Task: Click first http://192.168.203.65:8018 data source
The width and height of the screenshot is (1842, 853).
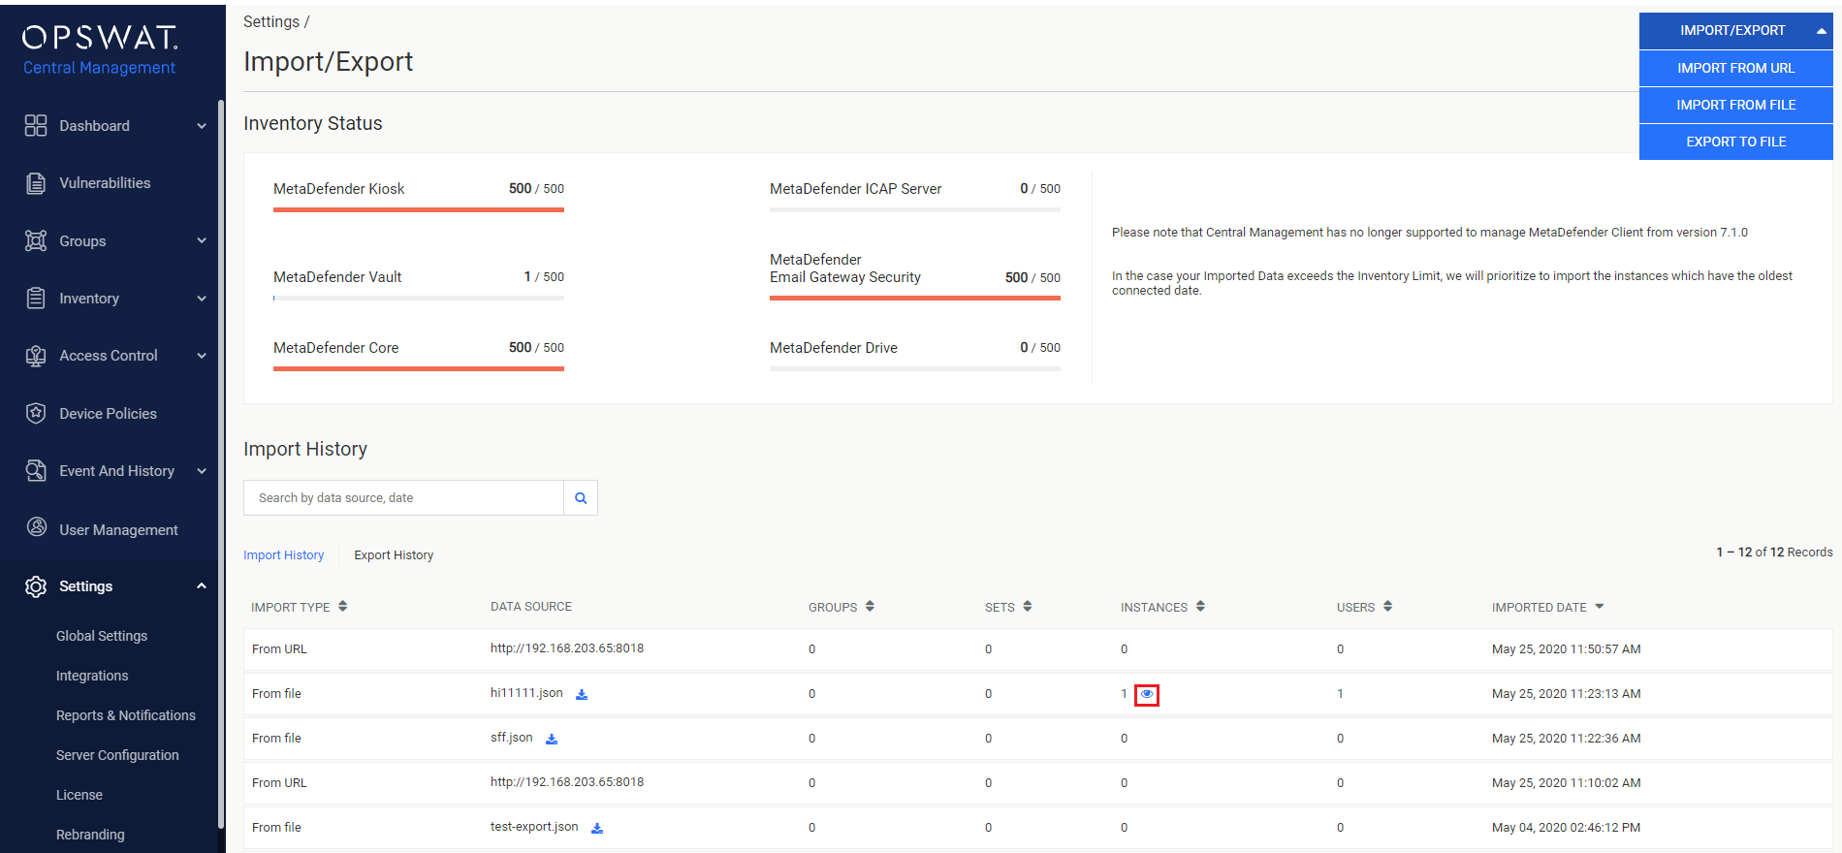Action: (567, 648)
